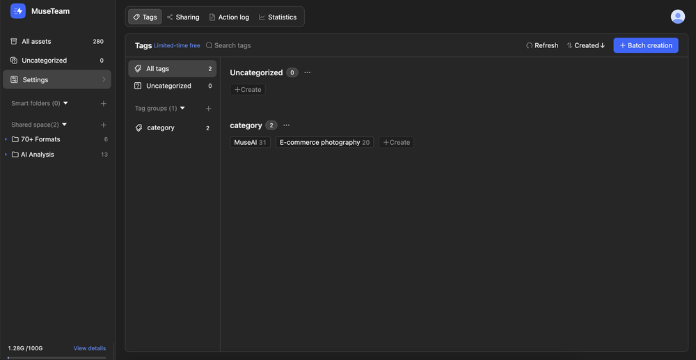Switch to the Sharing tab
Screen dimensions: 696x360
(183, 17)
